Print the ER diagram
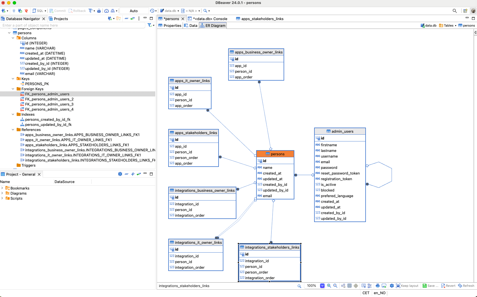477x297 pixels. tap(378, 286)
